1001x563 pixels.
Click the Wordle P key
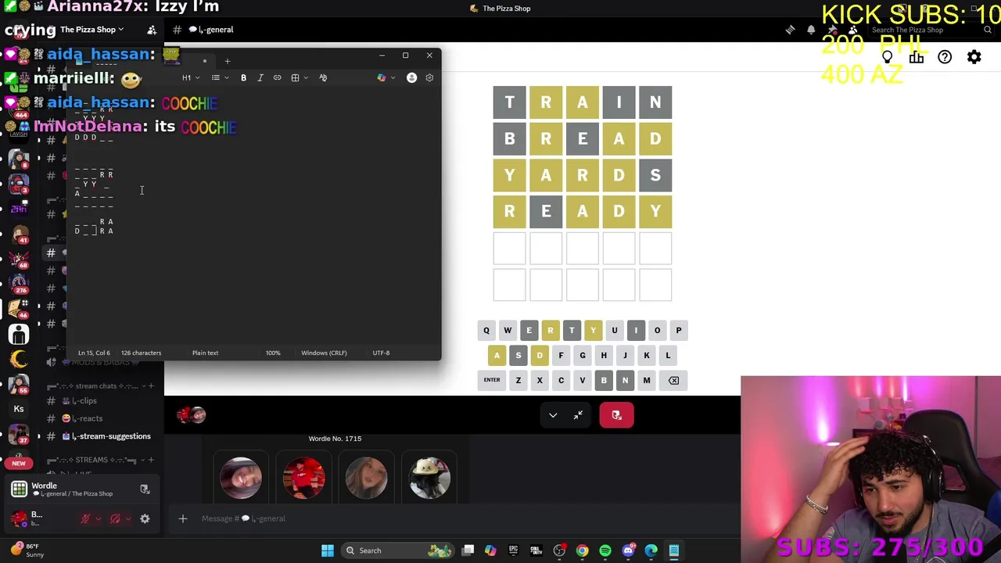679,330
